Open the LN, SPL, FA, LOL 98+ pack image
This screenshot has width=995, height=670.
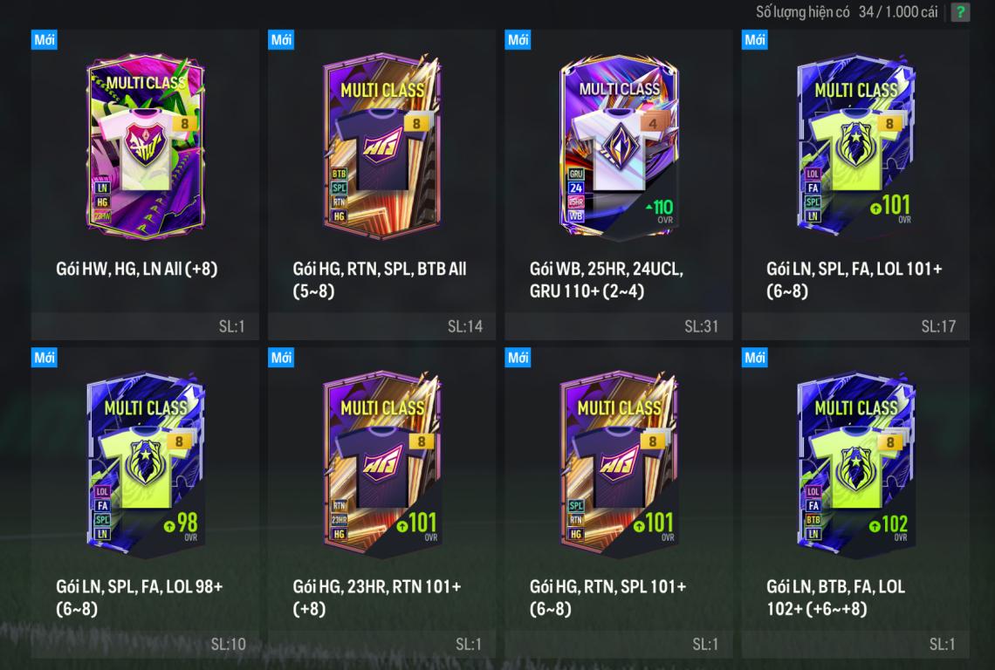tap(145, 464)
